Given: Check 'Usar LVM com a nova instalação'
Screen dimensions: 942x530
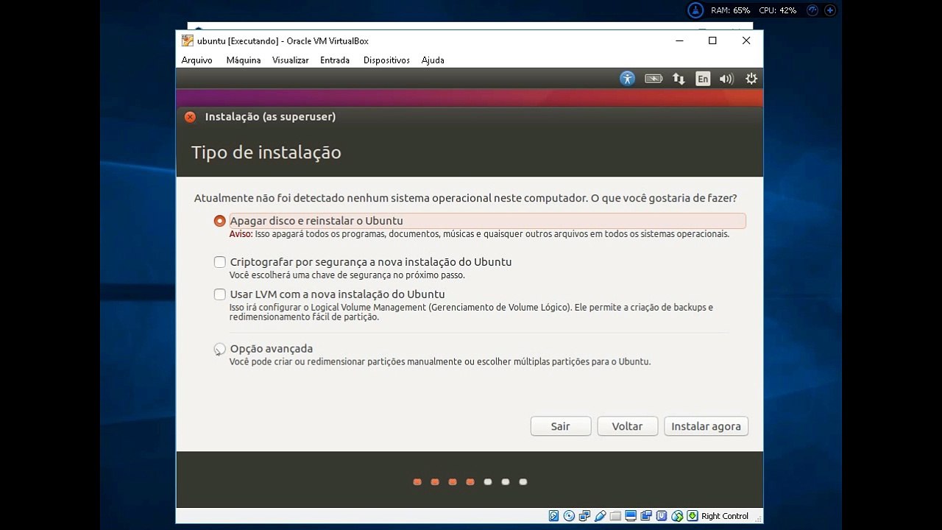Looking at the screenshot, I should tap(219, 294).
